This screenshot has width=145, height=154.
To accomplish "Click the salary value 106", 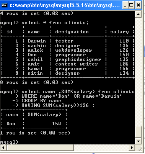I will click(124, 64).
